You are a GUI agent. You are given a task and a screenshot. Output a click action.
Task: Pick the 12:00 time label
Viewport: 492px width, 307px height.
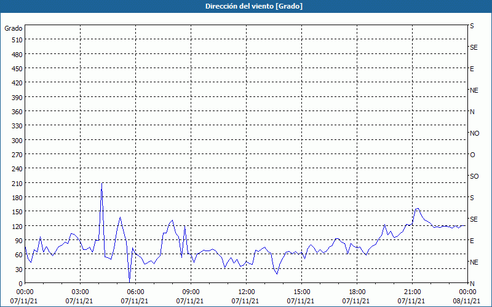click(247, 292)
